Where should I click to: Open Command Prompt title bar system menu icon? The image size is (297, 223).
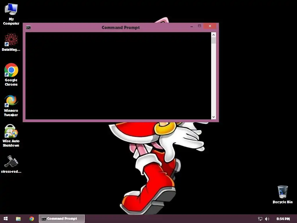point(28,28)
